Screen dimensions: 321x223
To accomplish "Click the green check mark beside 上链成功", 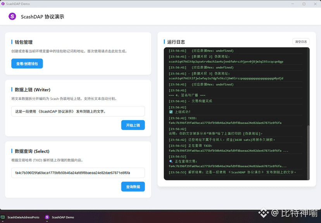I will [x=171, y=112].
